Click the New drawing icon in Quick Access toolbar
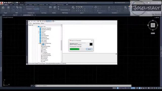 pos(5,3)
